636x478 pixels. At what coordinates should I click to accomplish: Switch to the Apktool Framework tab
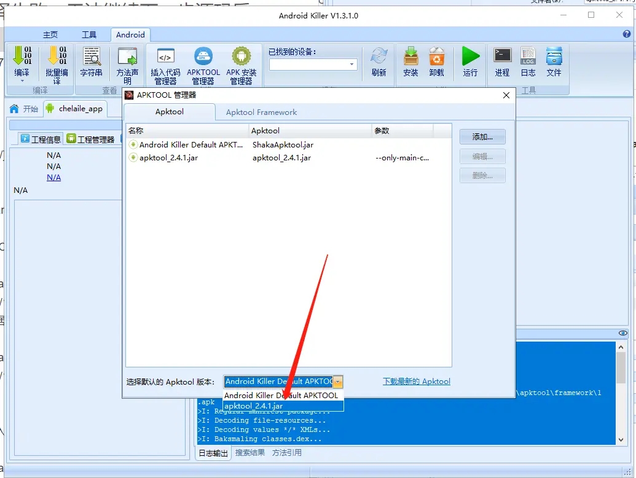pos(261,112)
